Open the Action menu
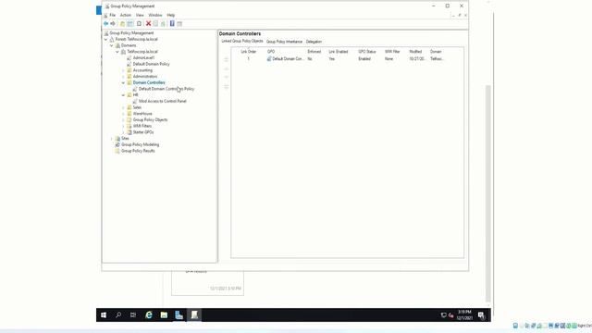The height and width of the screenshot is (333, 592). click(x=126, y=15)
